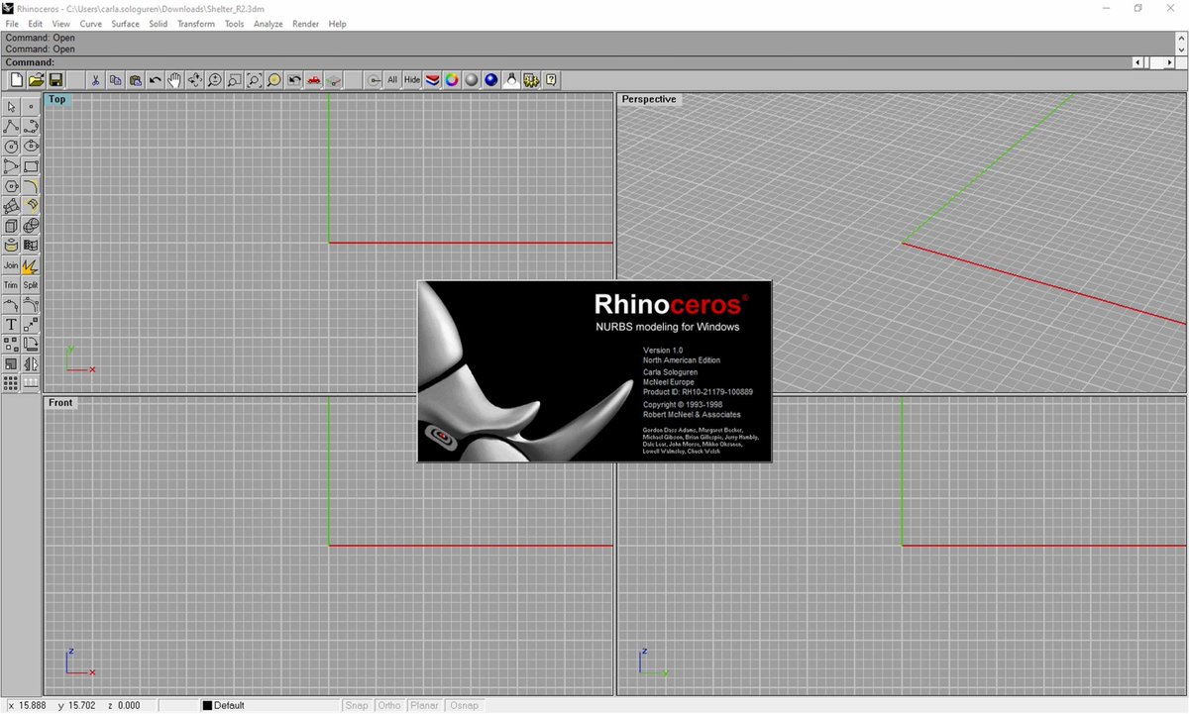1189x714 pixels.
Task: Click the blue render sphere icon
Action: [491, 80]
